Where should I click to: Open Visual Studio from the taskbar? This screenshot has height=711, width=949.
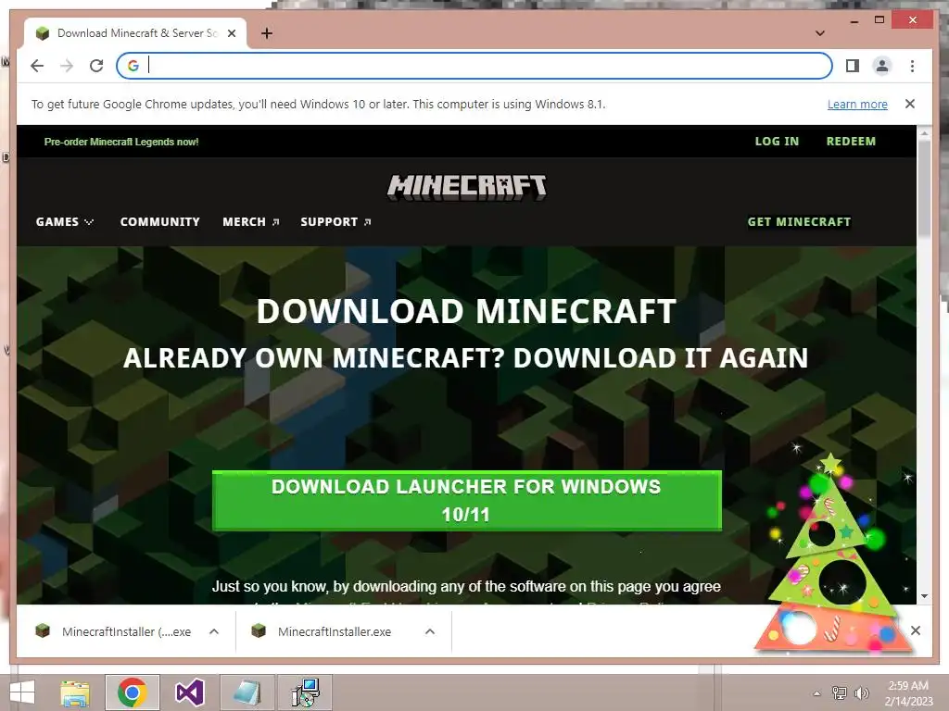189,692
